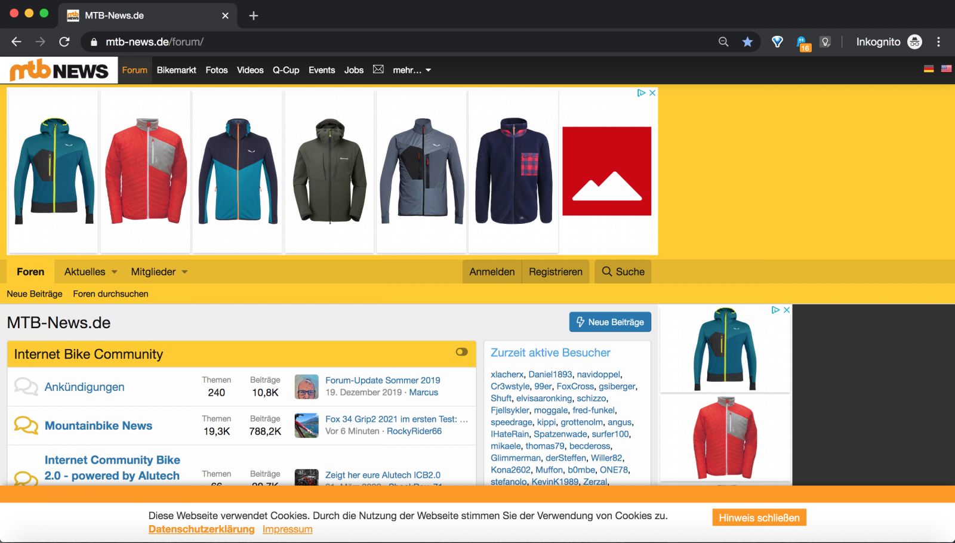Expand the Mitglieder dropdown arrow
Image resolution: width=955 pixels, height=543 pixels.
(x=184, y=272)
